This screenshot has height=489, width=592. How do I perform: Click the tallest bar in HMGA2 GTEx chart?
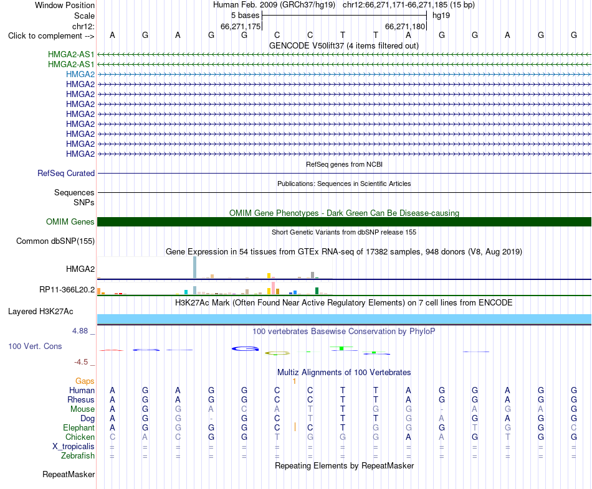[194, 268]
